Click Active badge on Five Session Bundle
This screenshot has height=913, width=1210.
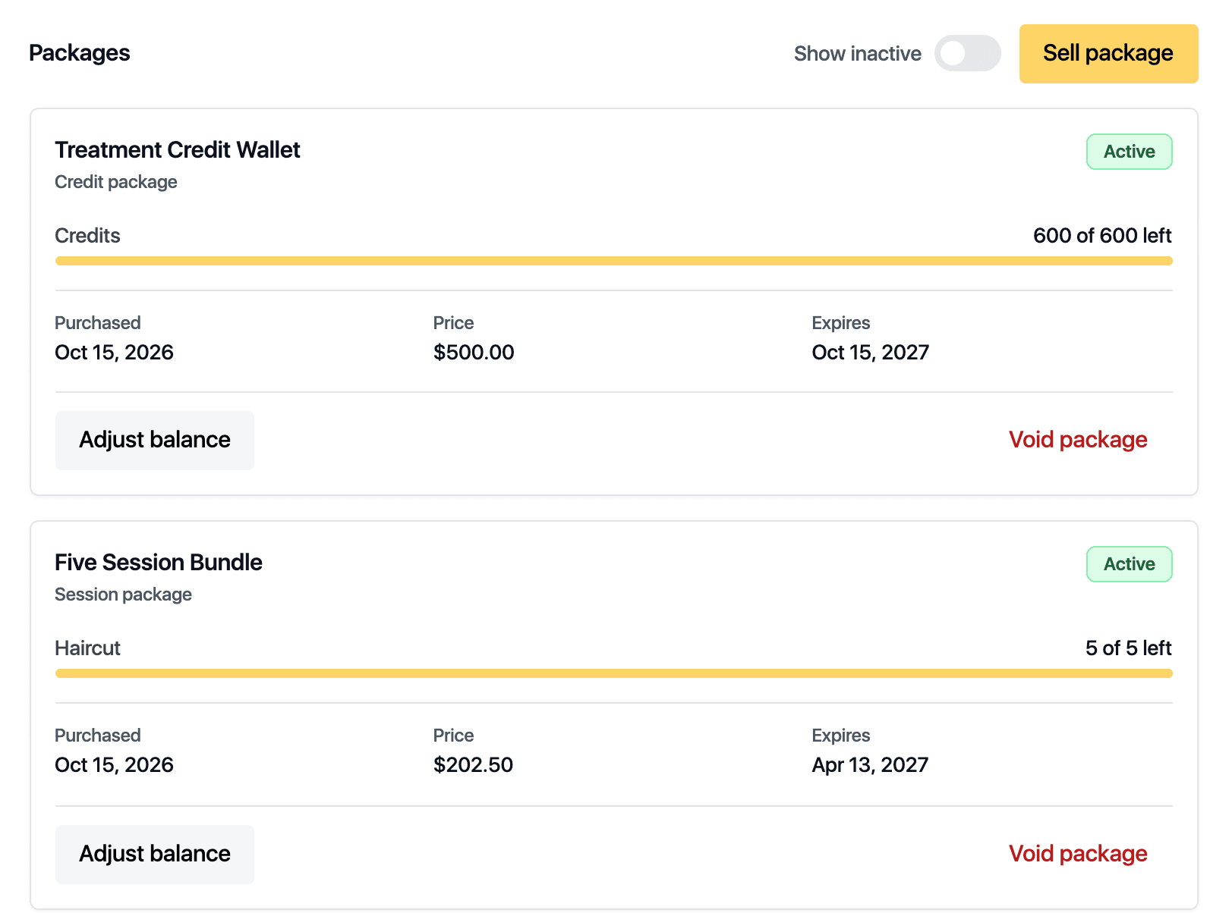(x=1130, y=564)
